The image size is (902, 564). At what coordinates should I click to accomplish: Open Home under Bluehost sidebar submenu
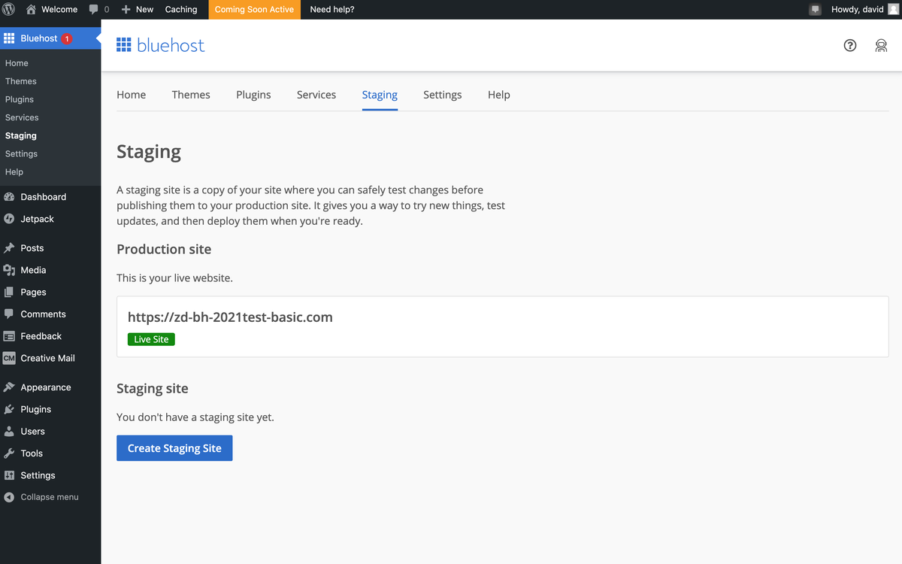tap(17, 63)
